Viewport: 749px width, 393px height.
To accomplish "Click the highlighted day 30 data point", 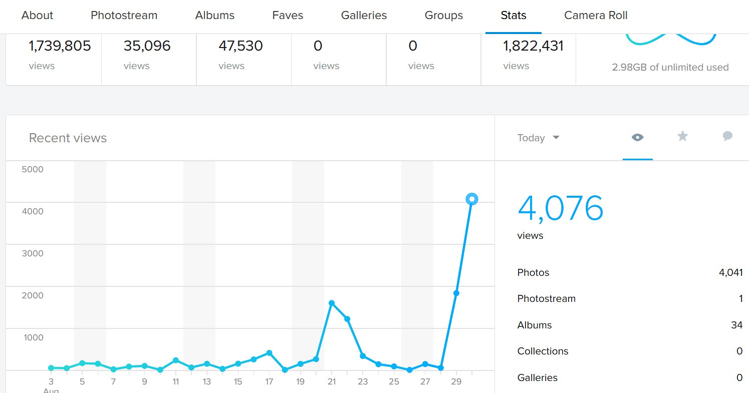I will pyautogui.click(x=471, y=199).
